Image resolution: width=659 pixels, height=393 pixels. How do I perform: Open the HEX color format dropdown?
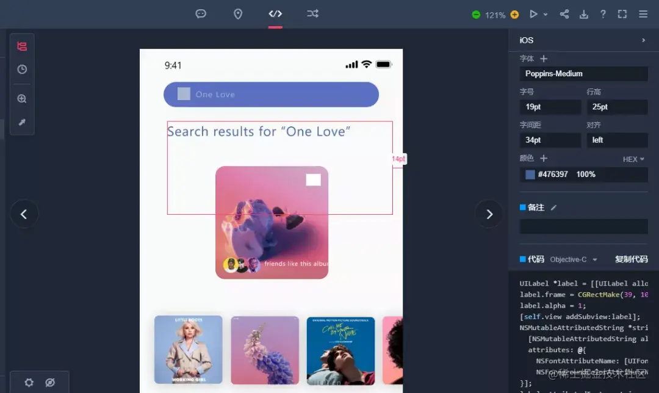(x=633, y=159)
